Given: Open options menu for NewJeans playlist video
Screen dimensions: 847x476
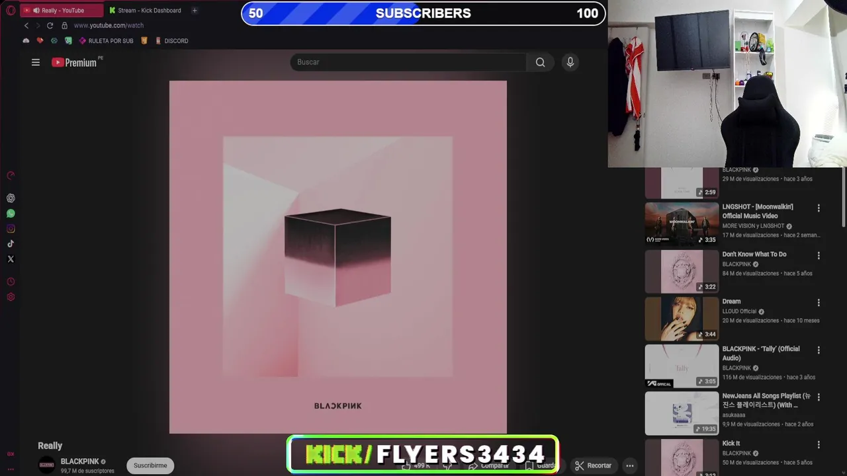Looking at the screenshot, I should [819, 397].
